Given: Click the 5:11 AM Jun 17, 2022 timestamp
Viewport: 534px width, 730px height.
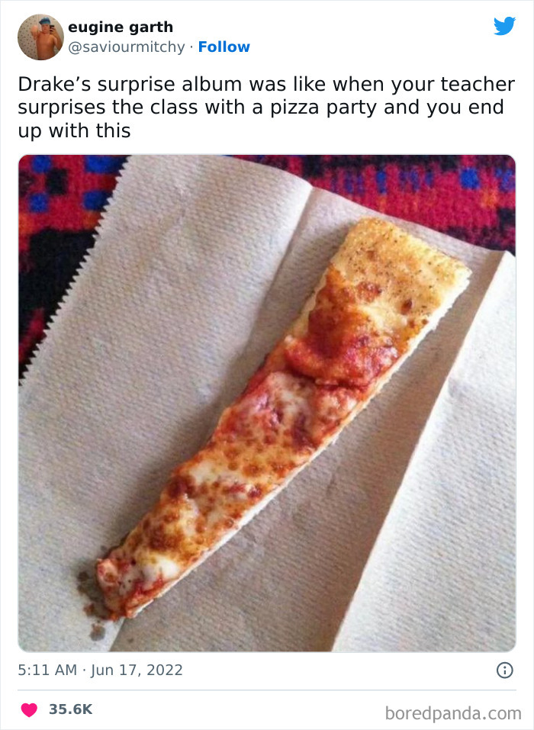Looking at the screenshot, I should point(100,670).
